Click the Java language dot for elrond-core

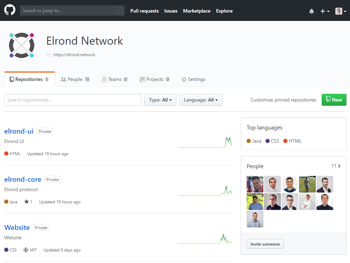(x=6, y=202)
